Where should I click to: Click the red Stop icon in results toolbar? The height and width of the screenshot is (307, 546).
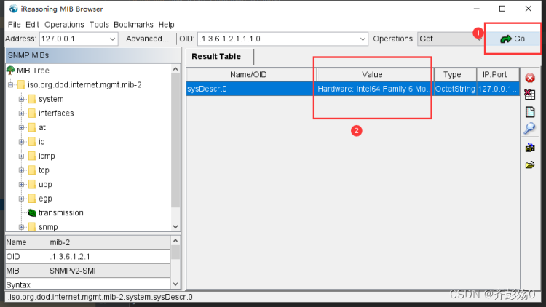point(530,78)
